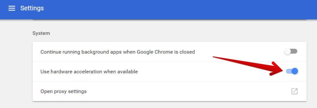Enable continue running background apps toggle
317x108 pixels.
pos(291,52)
